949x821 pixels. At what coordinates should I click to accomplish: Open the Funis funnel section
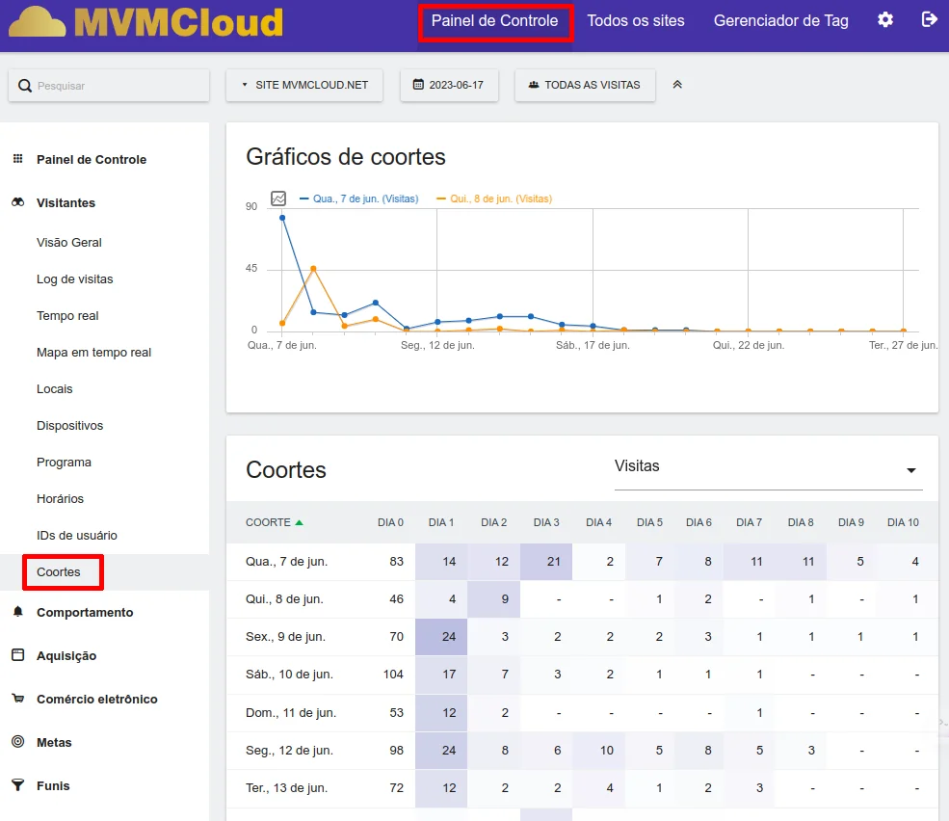pyautogui.click(x=53, y=786)
